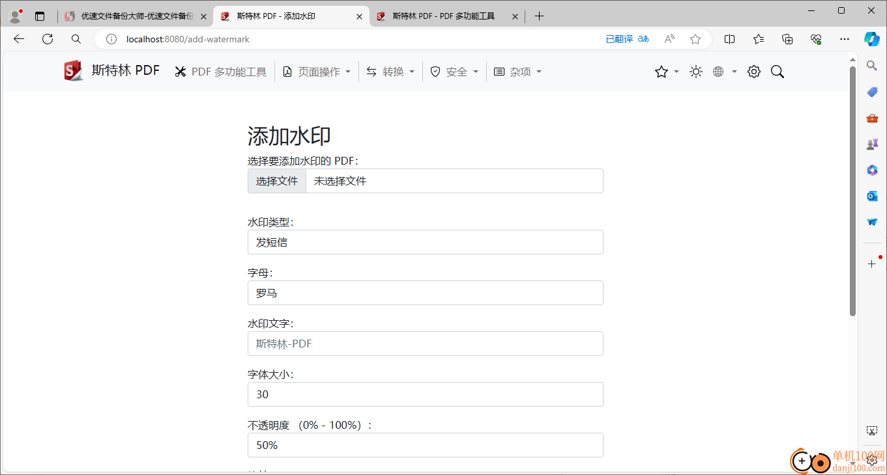This screenshot has width=887, height=475.
Task: Open tab actions menu icon
Action: [40, 16]
